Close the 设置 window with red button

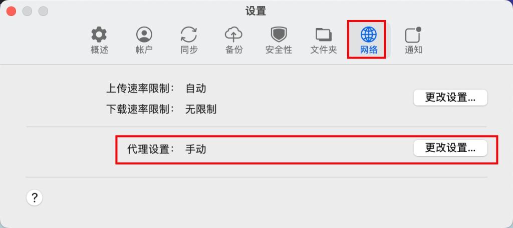click(12, 11)
